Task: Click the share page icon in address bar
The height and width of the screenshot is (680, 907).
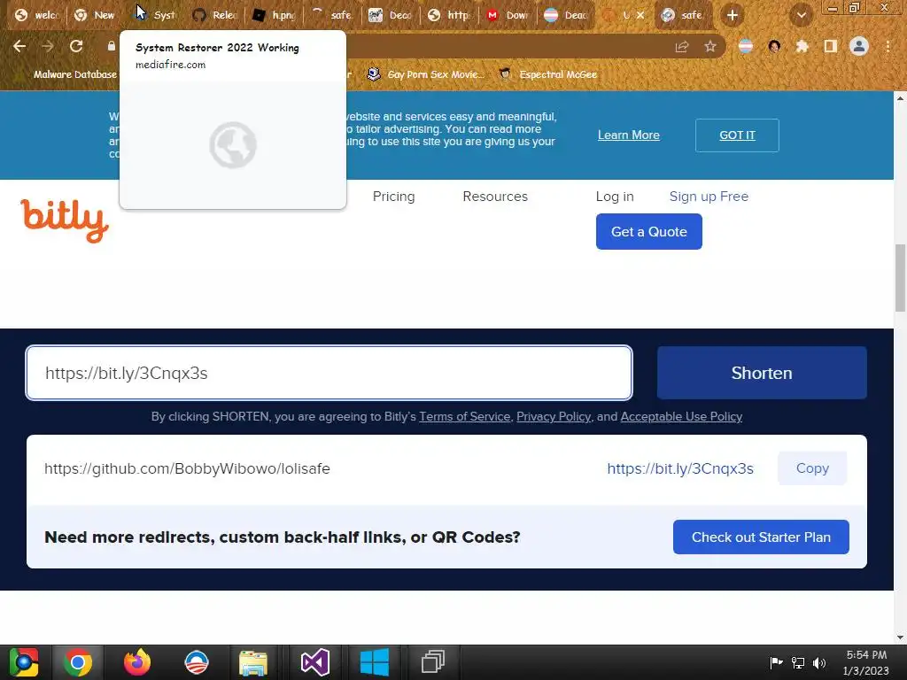Action: [x=682, y=46]
